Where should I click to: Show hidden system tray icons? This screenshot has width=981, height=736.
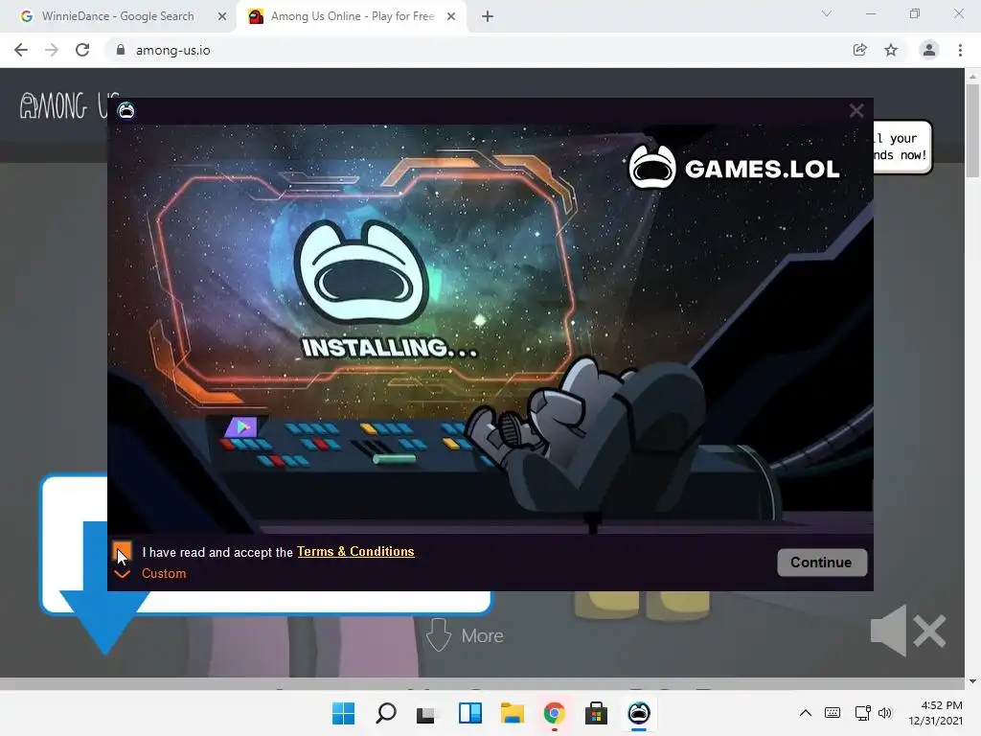click(x=806, y=713)
